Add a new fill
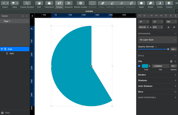This screenshot has width=178, height=115. click(x=175, y=61)
